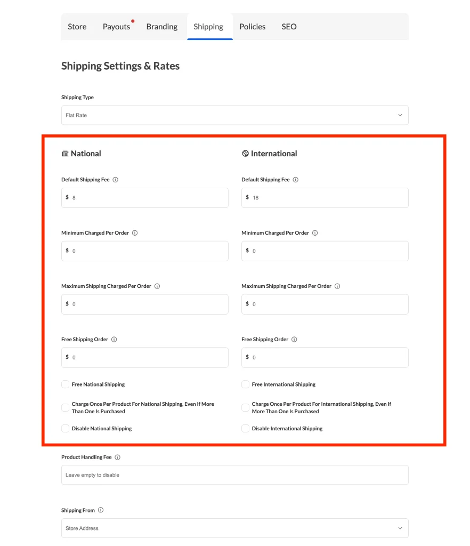The width and height of the screenshot is (470, 546).
Task: Click the Product Handling Fee info icon
Action: click(117, 457)
